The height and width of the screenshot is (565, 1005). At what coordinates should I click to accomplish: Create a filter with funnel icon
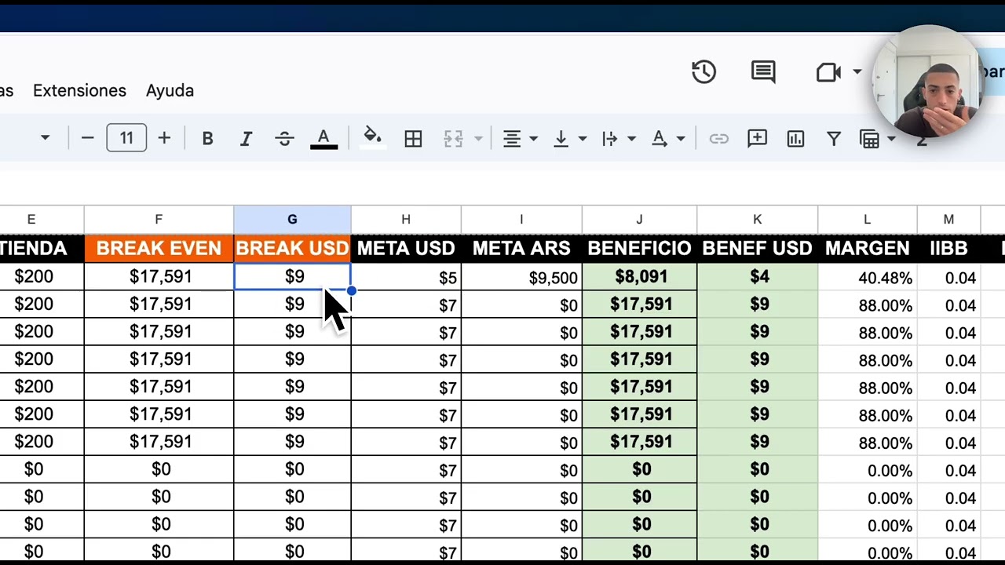click(834, 139)
